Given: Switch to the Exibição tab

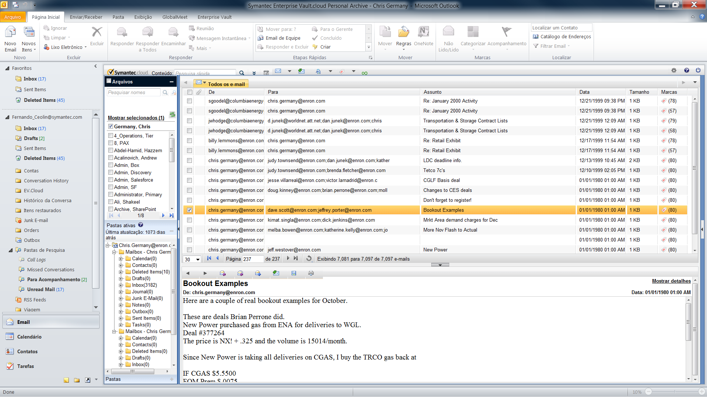Looking at the screenshot, I should [143, 17].
